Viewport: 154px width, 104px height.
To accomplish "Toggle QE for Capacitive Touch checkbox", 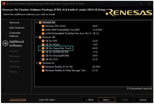I will pos(43,48).
